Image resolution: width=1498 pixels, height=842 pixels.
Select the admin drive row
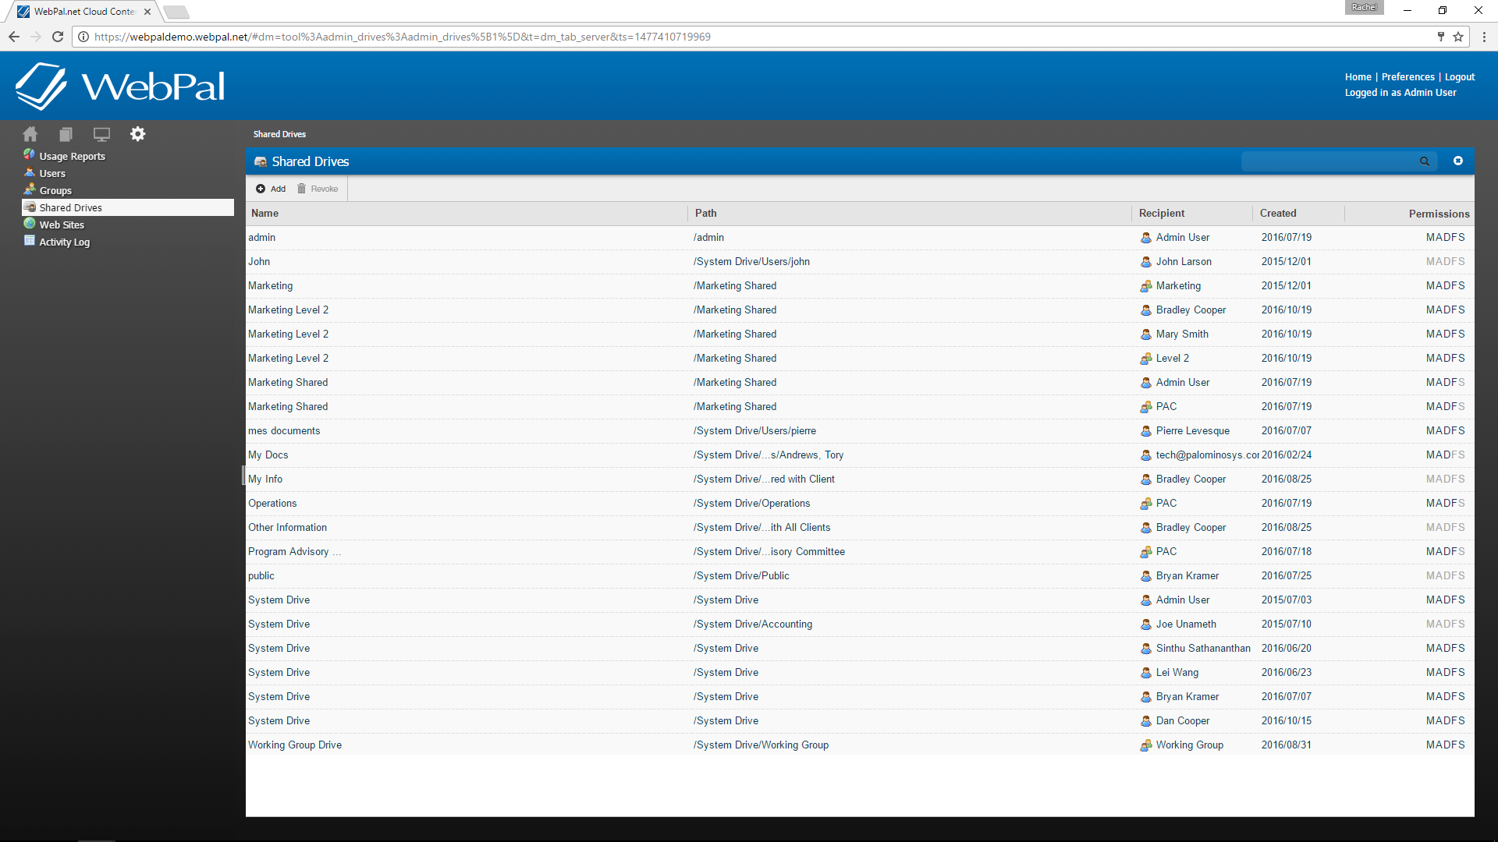tap(860, 238)
